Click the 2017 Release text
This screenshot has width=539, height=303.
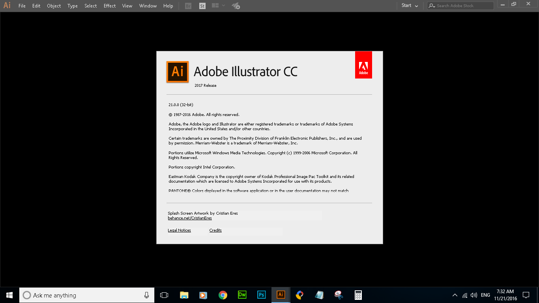pos(206,86)
